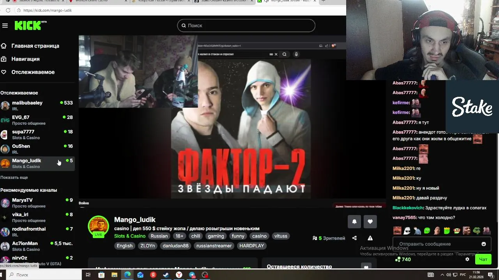Screen dimensions: 499x280
Task: Click the viewers count 5 Зрителей
Action: [329, 238]
